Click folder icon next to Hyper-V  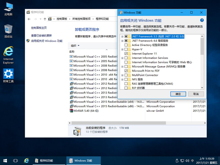click(x=129, y=49)
